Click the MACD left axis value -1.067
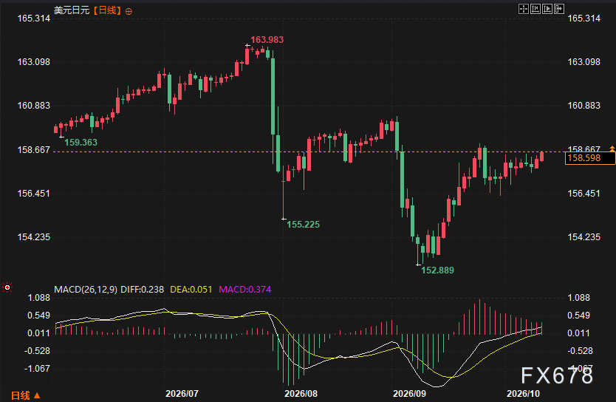The image size is (616, 402). 38,369
